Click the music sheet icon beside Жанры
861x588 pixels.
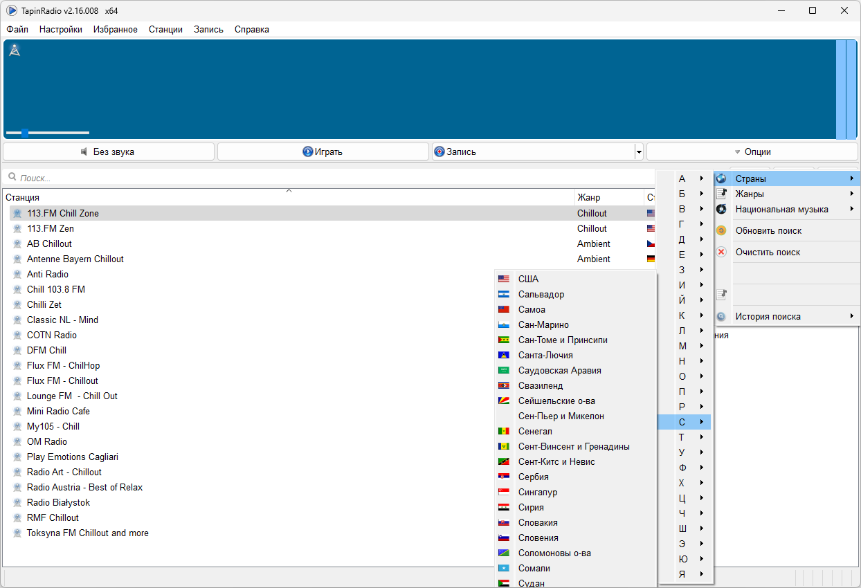tap(721, 194)
